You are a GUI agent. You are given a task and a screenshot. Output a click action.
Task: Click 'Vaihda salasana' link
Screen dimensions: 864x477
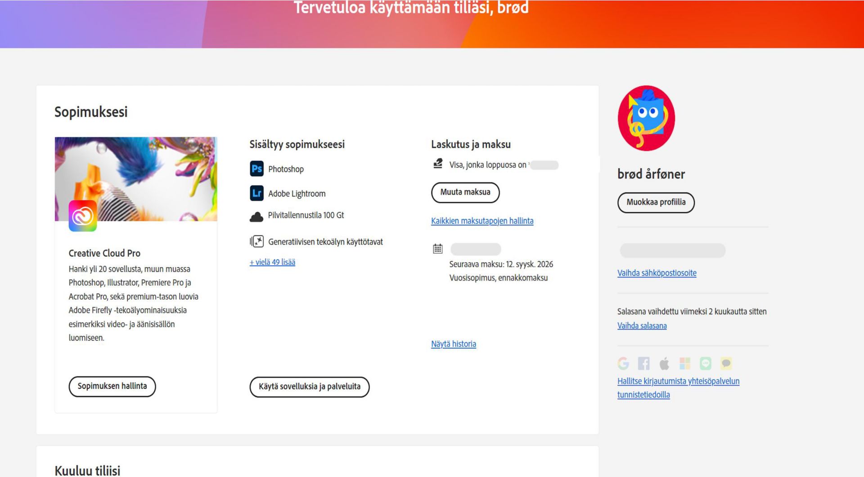tap(642, 326)
